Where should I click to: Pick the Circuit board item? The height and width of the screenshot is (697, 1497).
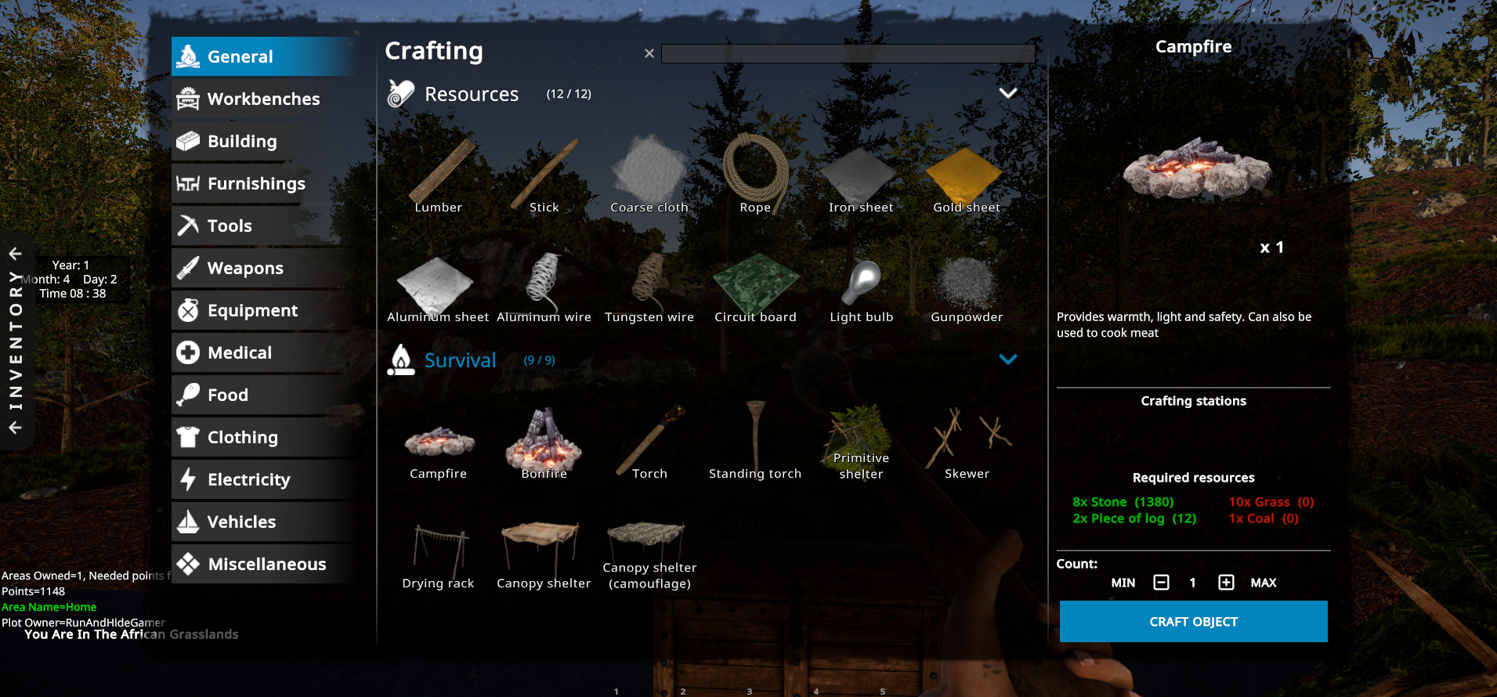[755, 287]
